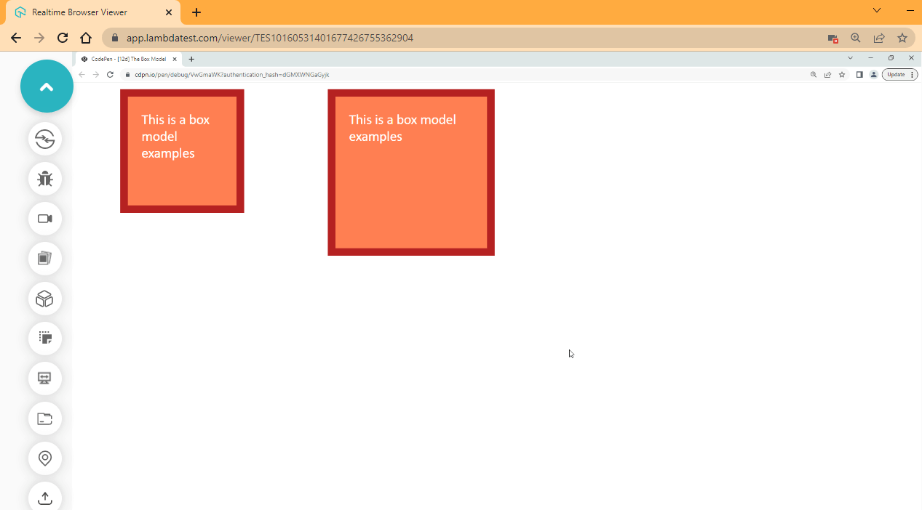Screen dimensions: 922x510
Task: Open the geolocation pin tool
Action: click(x=45, y=458)
